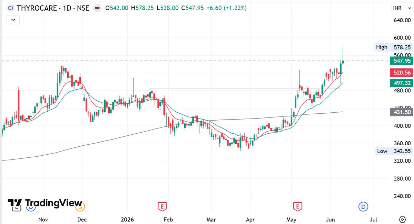Click the 400.00 price scale value

coord(402,126)
